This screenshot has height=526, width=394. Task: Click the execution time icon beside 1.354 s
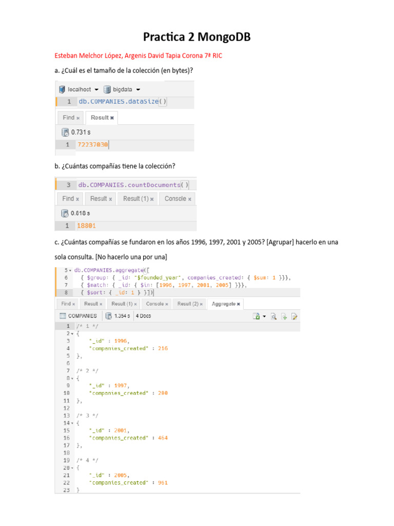coord(109,316)
